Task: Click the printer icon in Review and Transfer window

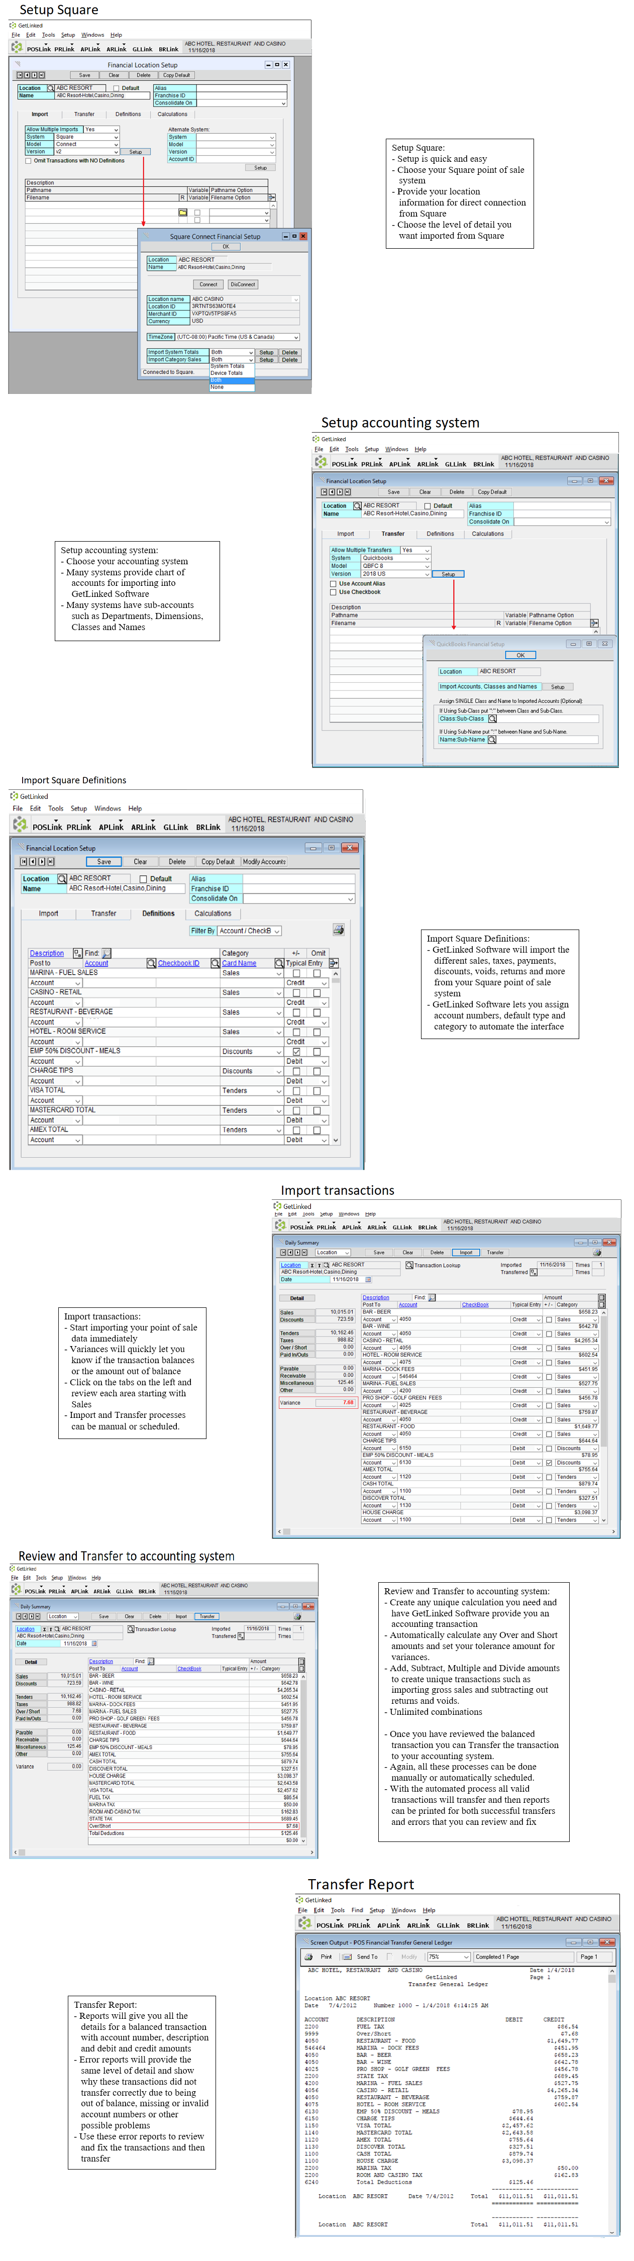Action: click(298, 1616)
